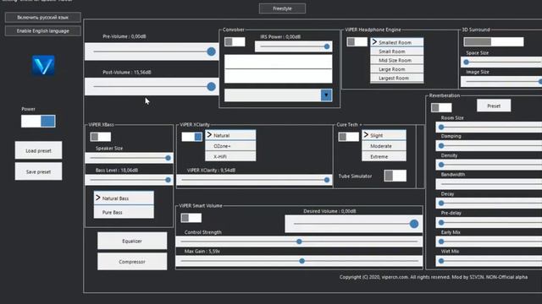The width and height of the screenshot is (542, 304).
Task: Click the ViPER blue V logo
Action: coord(43,65)
